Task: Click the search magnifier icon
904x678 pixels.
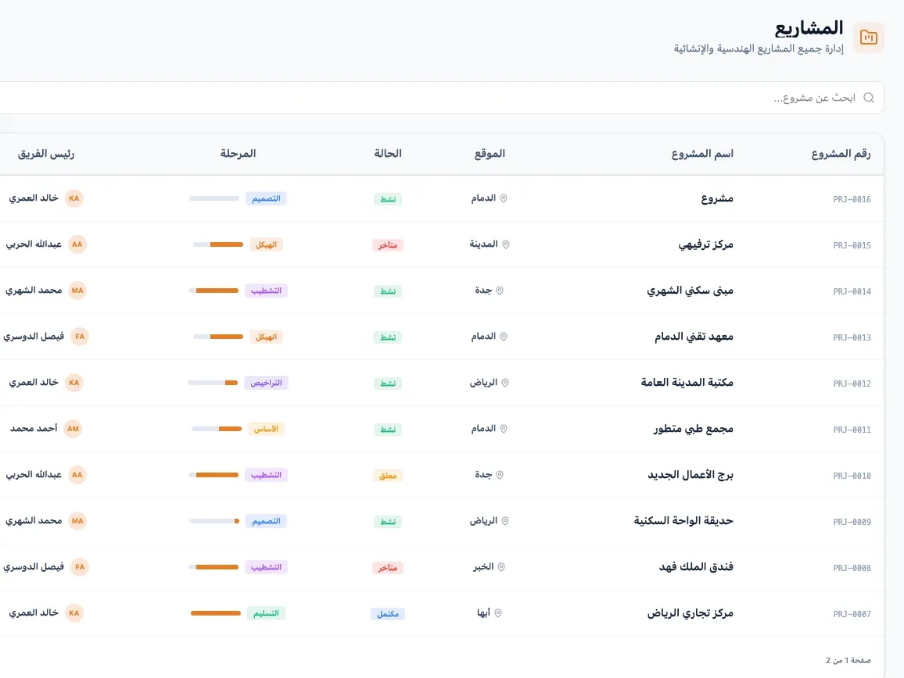Action: pos(869,98)
